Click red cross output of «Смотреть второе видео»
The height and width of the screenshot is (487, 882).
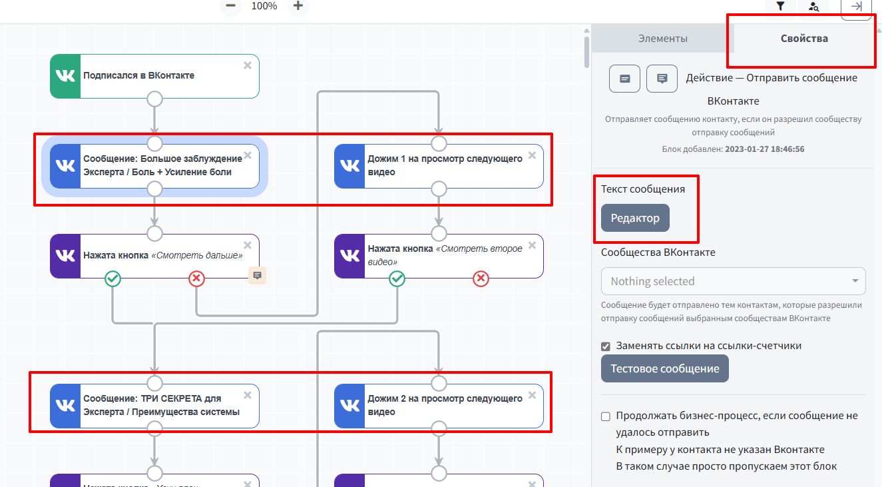point(481,278)
